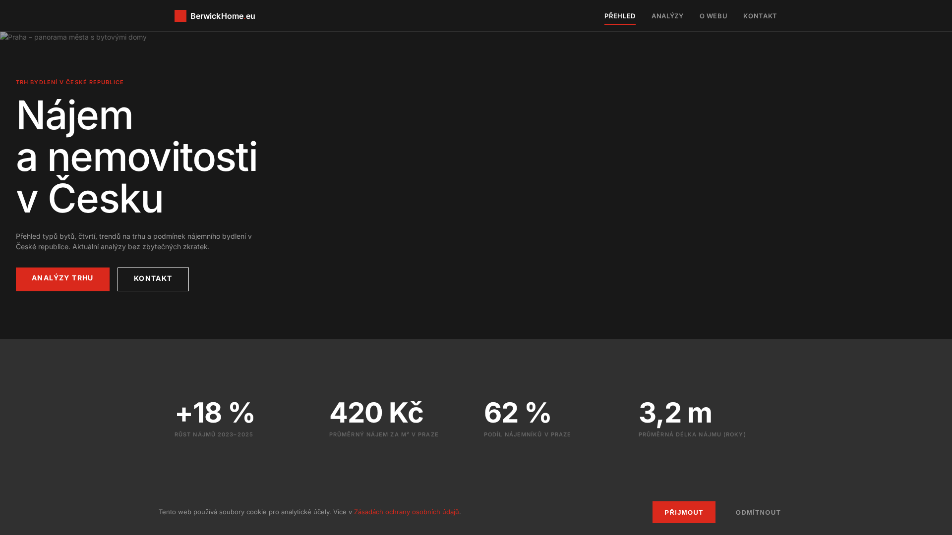Click the red BerwickHome logo square

tap(180, 16)
